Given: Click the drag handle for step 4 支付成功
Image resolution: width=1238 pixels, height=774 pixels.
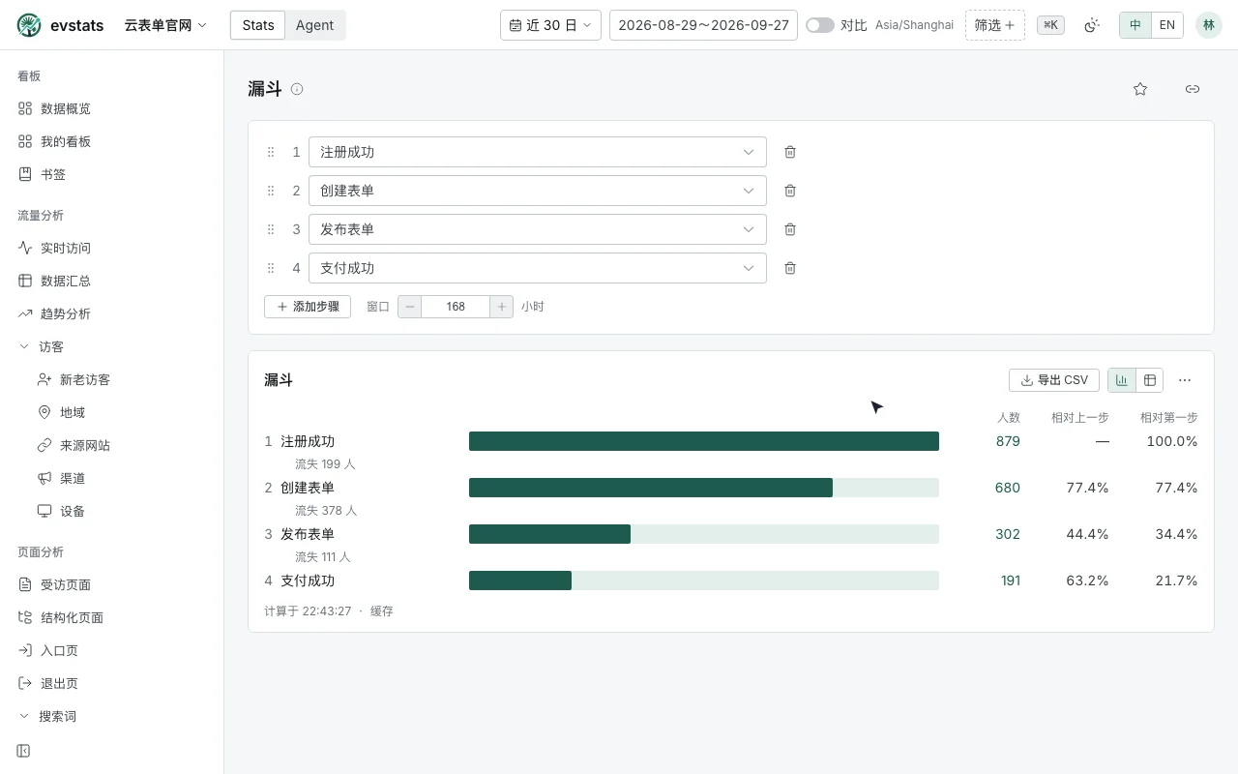Looking at the screenshot, I should pos(271,268).
